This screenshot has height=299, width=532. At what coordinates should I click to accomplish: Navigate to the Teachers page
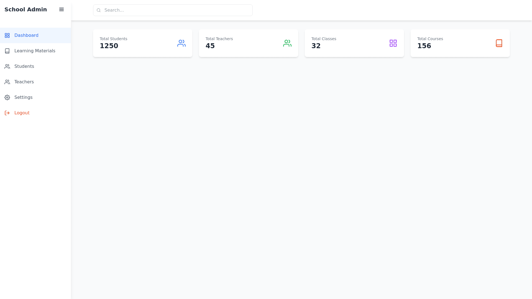24,82
